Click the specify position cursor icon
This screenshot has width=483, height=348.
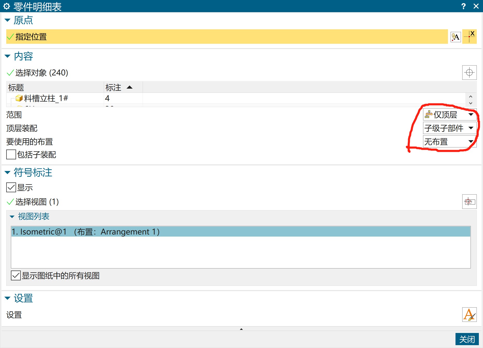pyautogui.click(x=470, y=37)
